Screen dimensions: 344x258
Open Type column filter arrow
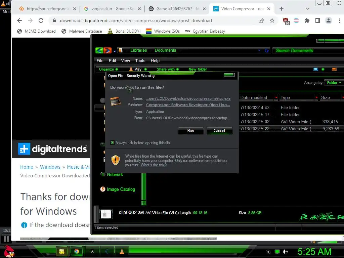pyautogui.click(x=316, y=97)
